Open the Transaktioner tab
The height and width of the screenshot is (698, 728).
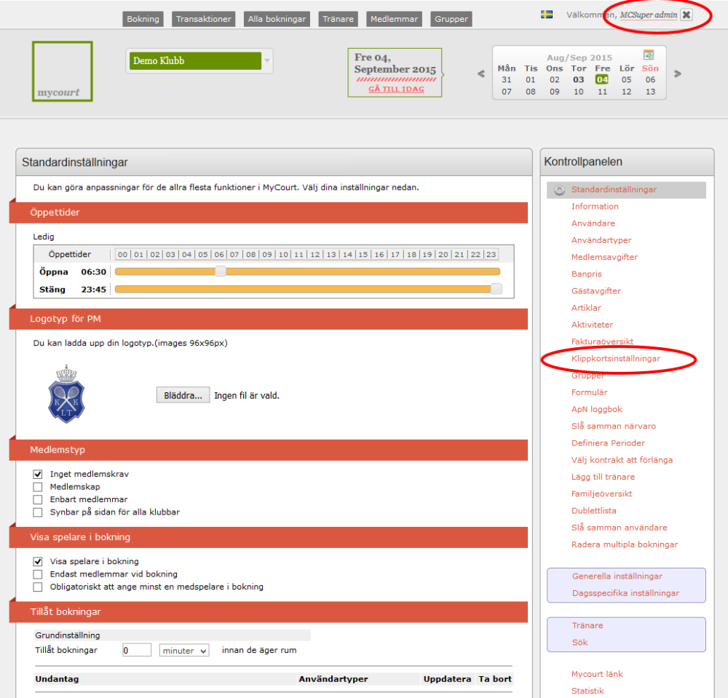click(x=203, y=19)
